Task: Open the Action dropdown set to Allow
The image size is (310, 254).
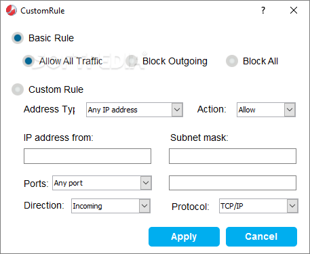Action: [290, 110]
